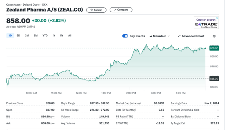This screenshot has height=130, width=225.
Task: Click the E*TRADE ad banner
Action: point(206,23)
